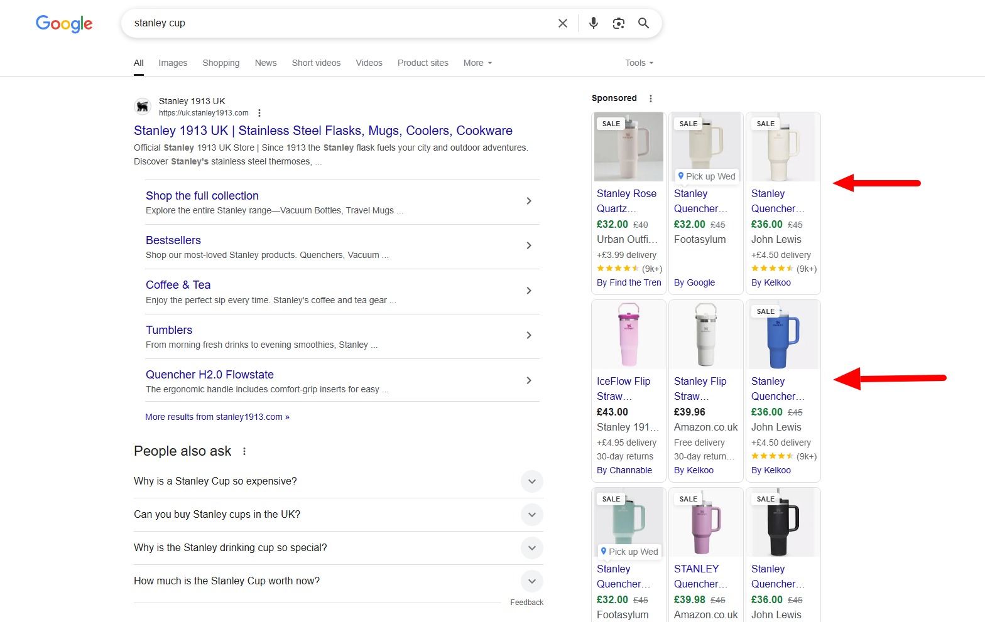Open the Tools dropdown
Viewport: 985px width, 622px height.
tap(639, 63)
